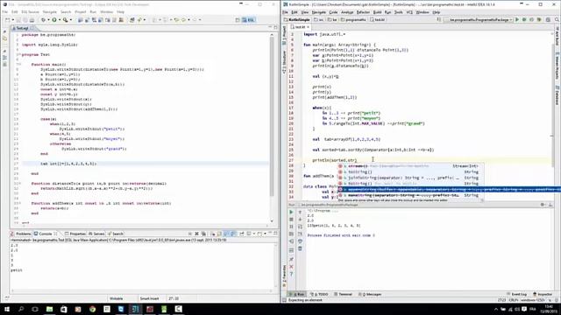Image resolution: width=561 pixels, height=315 pixels.
Task: Open the run configuration dropdown in IntelliJ
Action: (x=478, y=19)
